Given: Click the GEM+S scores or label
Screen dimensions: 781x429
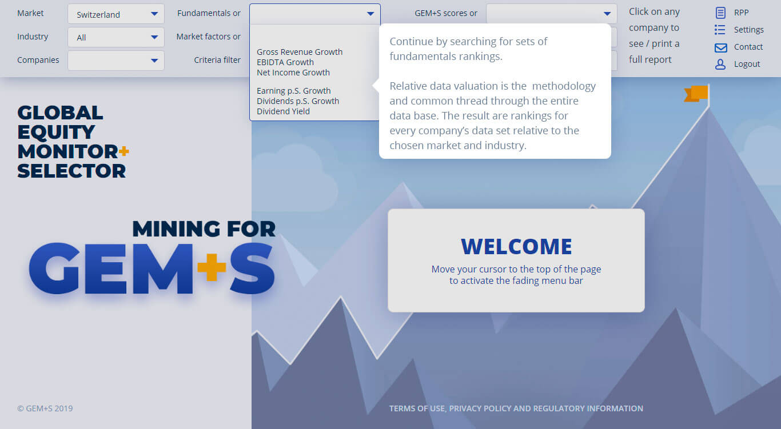Looking at the screenshot, I should click(446, 13).
